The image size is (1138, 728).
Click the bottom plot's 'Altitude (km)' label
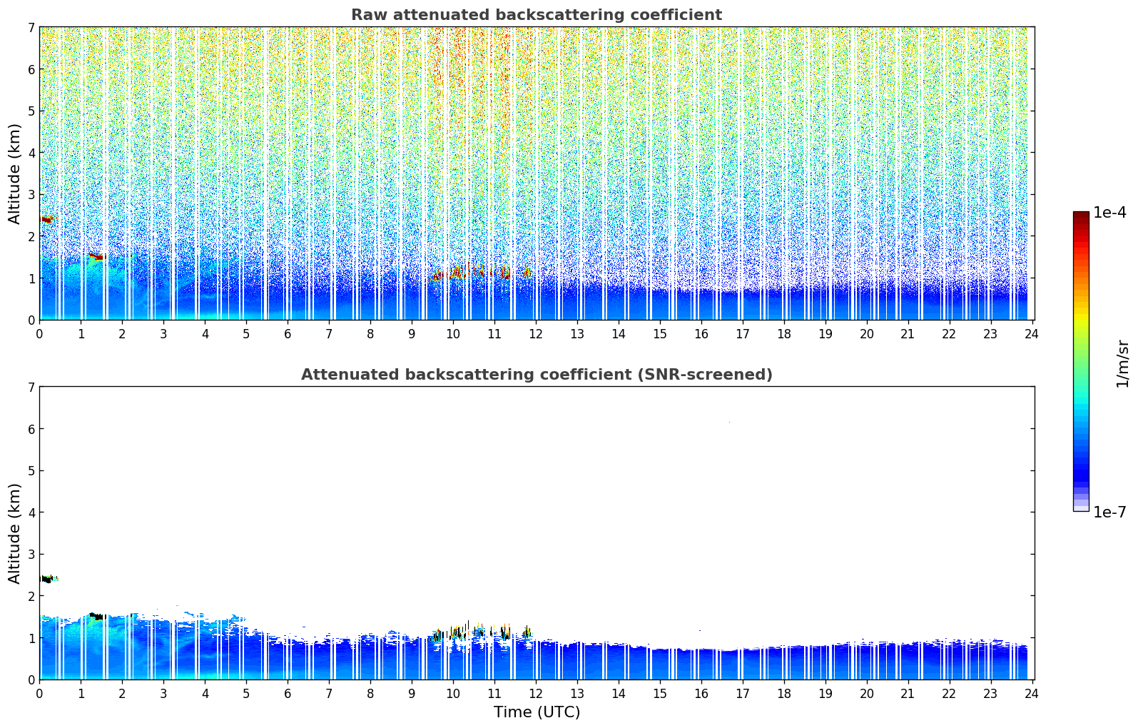click(14, 533)
